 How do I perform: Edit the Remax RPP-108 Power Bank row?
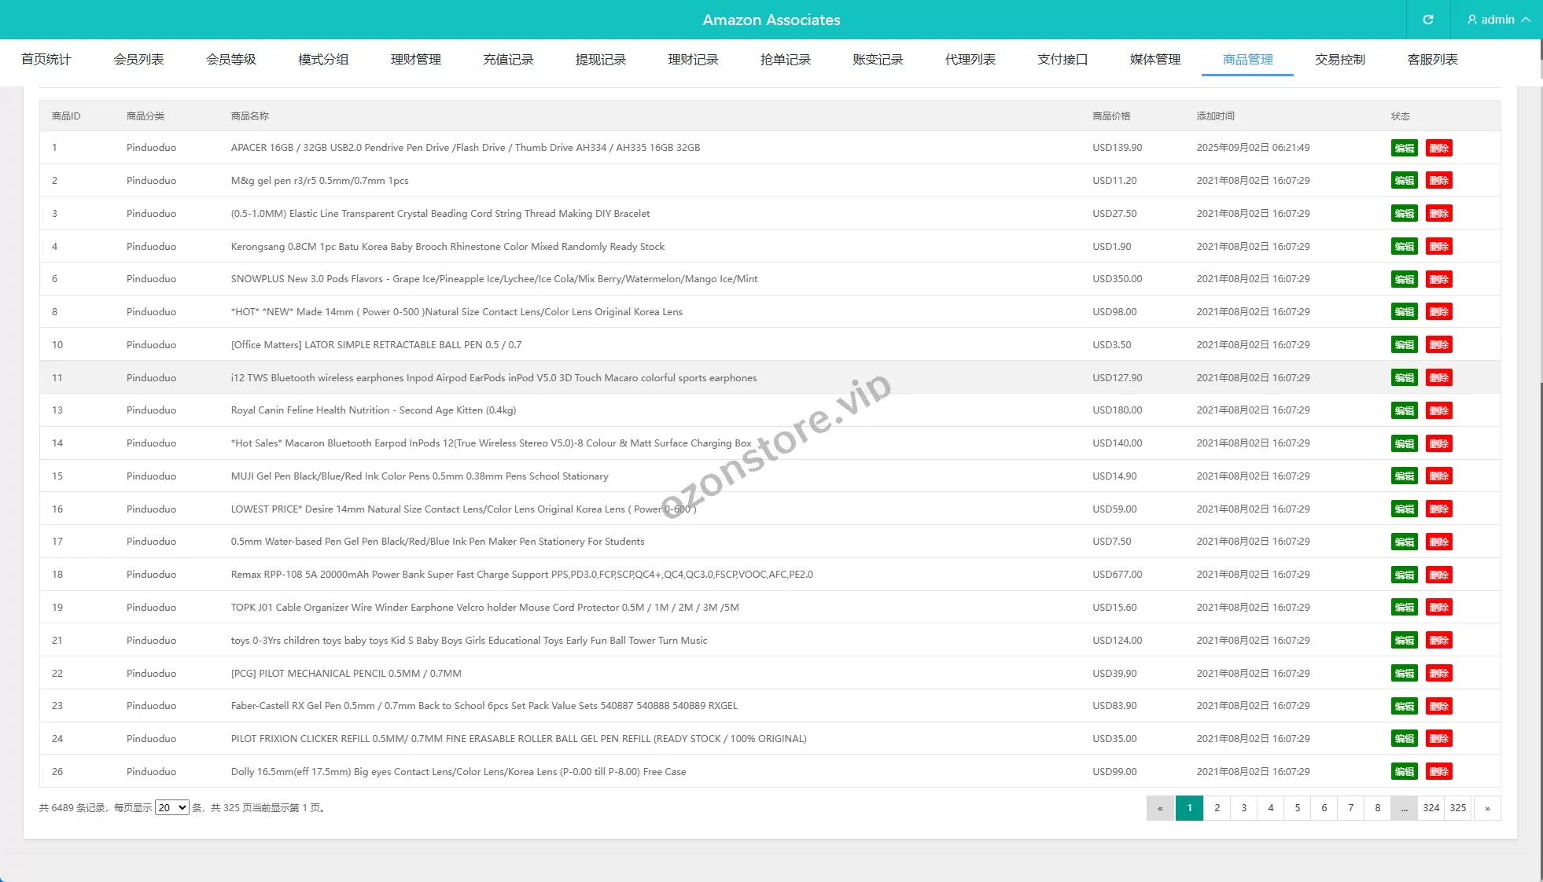pos(1404,575)
